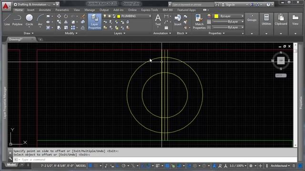This screenshot has height=171, width=305.
Task: Switch to the Manage ribbon tab
Action: coord(90,10)
